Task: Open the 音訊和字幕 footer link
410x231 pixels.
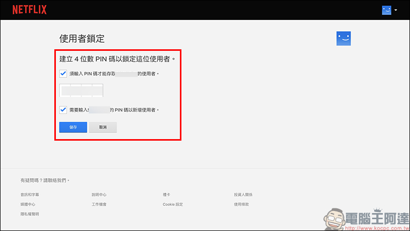Action: [30, 195]
